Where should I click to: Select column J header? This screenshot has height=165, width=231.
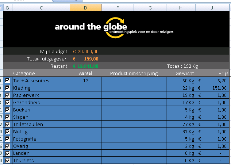coord(212,8)
